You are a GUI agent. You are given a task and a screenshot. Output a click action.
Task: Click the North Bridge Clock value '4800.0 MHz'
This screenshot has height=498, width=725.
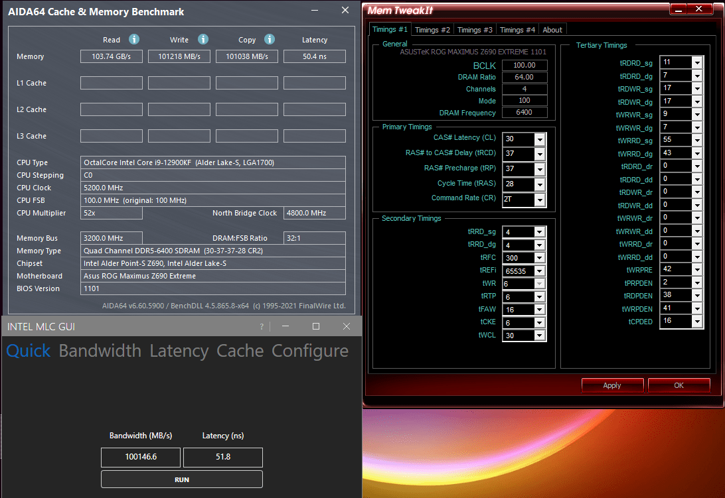pos(307,213)
